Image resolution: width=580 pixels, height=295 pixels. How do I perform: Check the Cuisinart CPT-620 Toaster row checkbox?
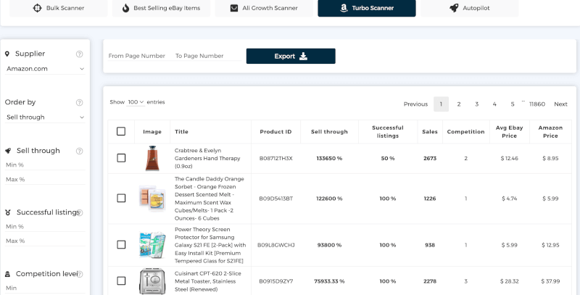point(121,281)
